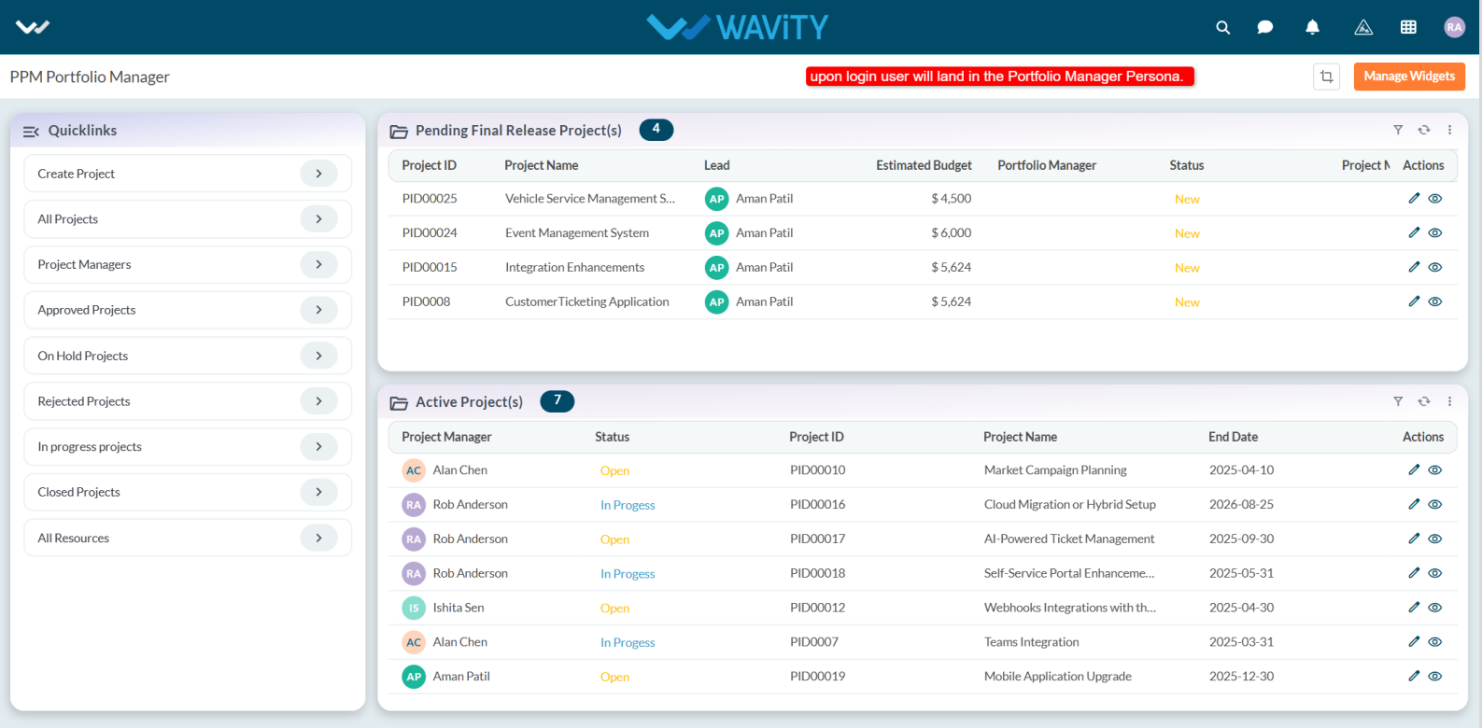
Task: Edit Self-Service Portal Enhancement pencil icon
Action: click(1414, 573)
